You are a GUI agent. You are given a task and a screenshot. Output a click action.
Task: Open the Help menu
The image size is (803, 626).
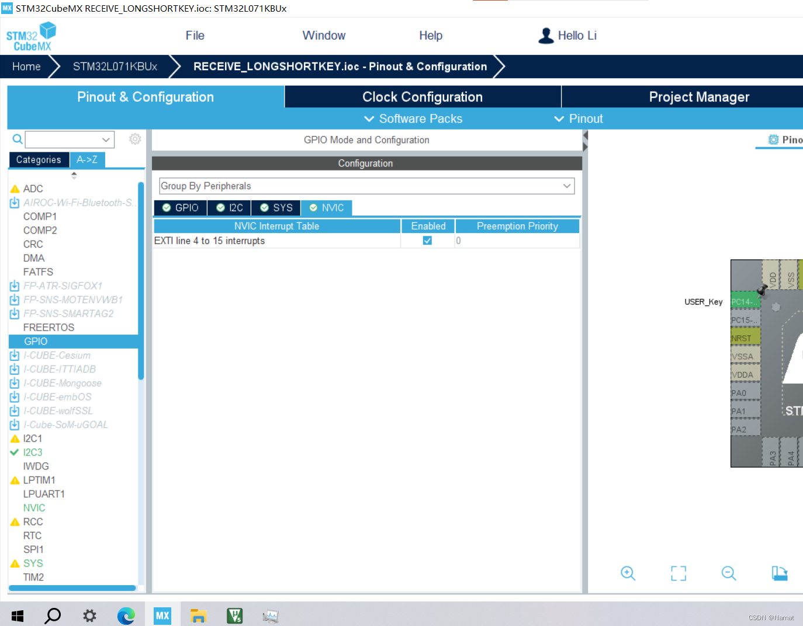(x=431, y=36)
